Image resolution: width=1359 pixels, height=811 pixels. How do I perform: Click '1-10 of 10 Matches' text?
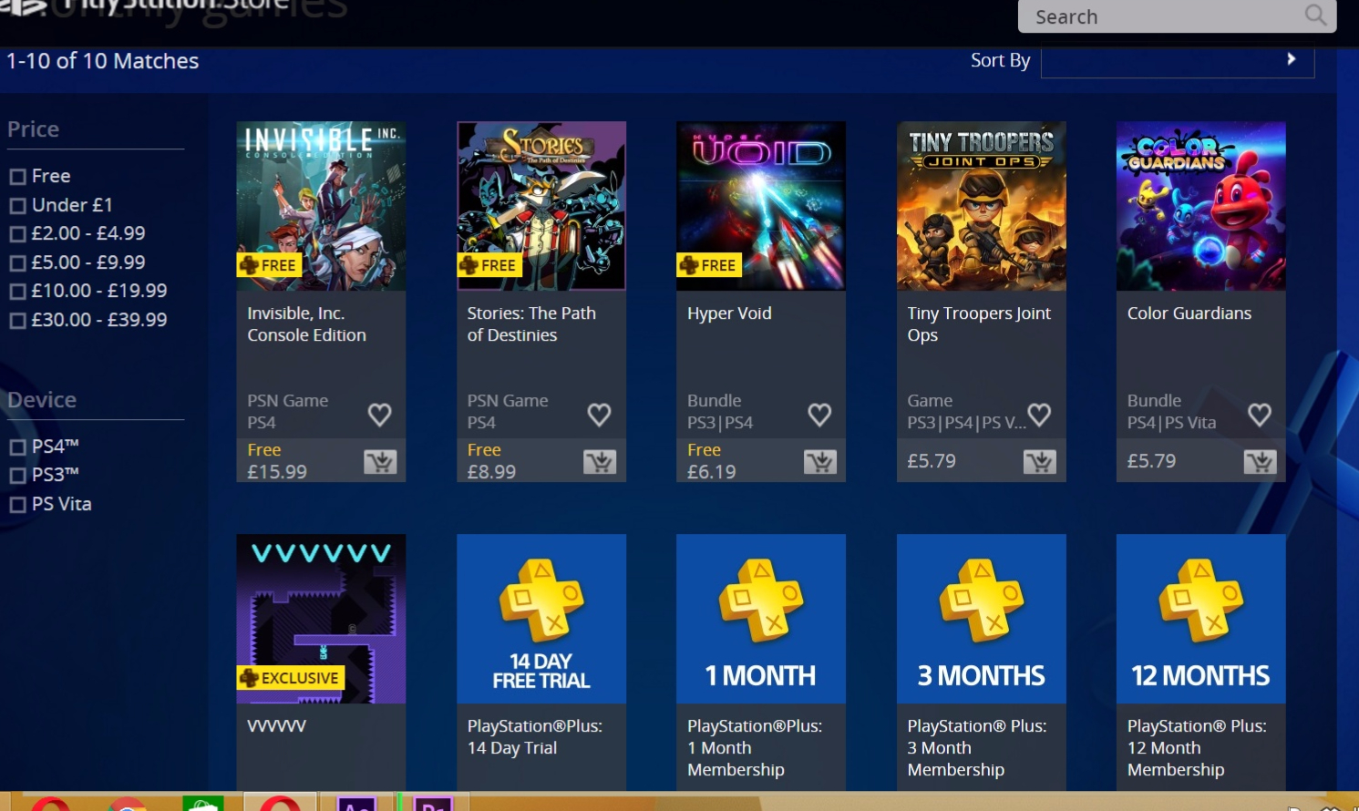pos(102,61)
